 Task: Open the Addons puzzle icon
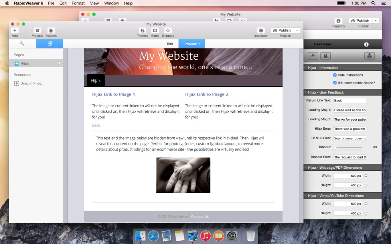[51, 30]
